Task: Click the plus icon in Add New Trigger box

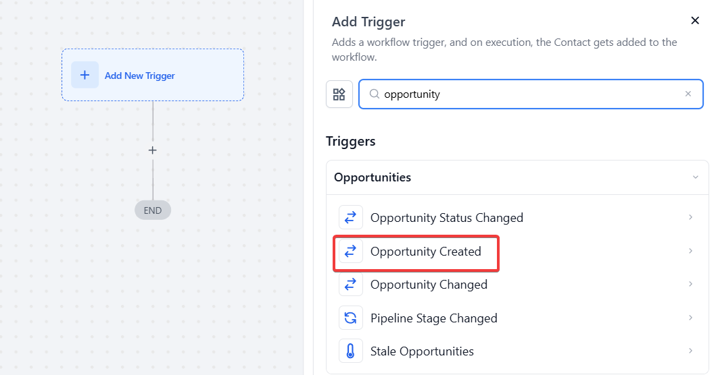Action: click(85, 75)
